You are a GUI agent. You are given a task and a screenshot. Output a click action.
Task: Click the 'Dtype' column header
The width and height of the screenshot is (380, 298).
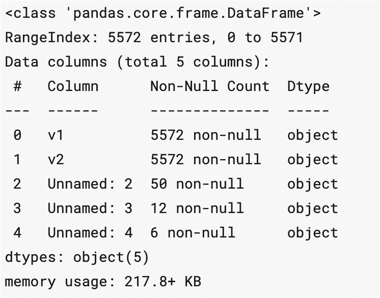click(308, 86)
